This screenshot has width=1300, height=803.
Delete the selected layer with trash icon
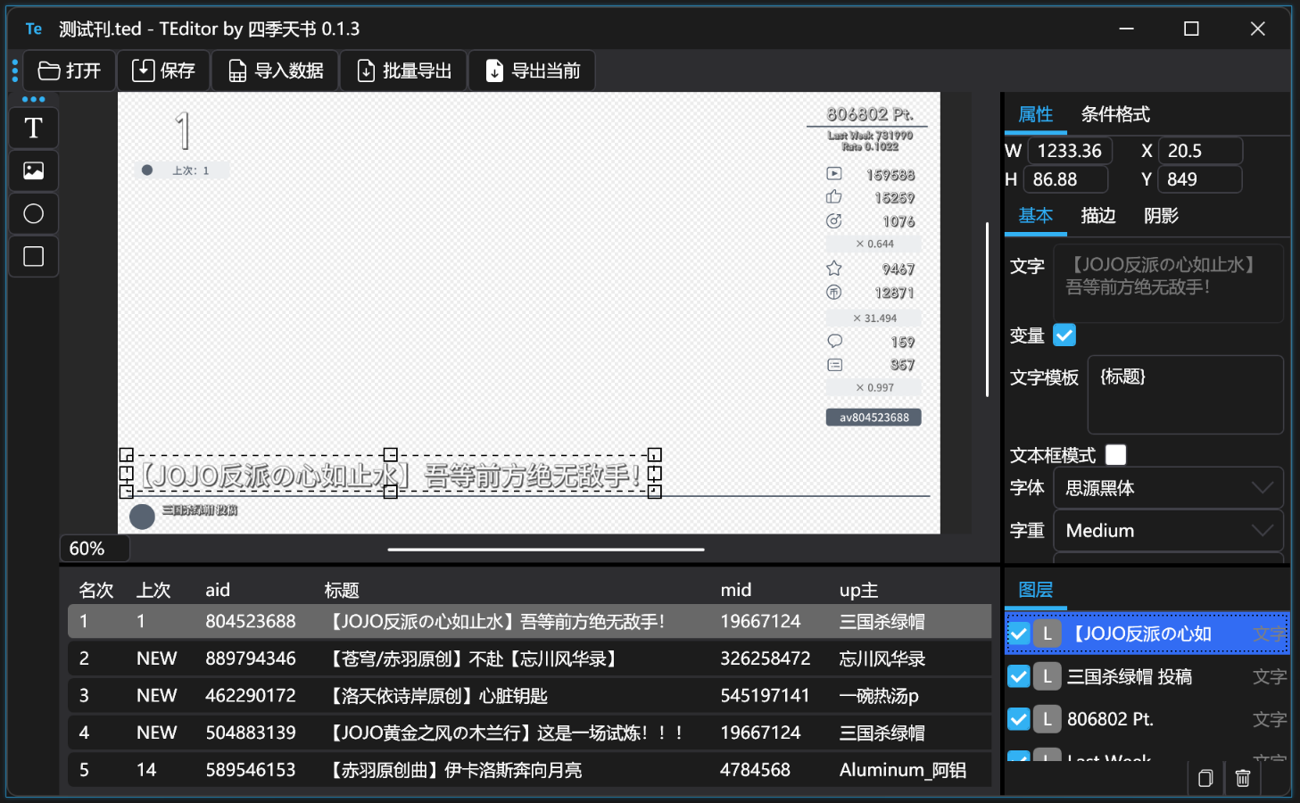1243,778
